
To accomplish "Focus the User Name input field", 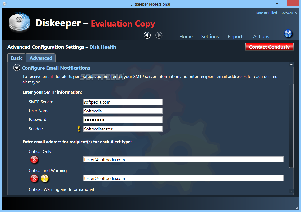I will point(123,111).
